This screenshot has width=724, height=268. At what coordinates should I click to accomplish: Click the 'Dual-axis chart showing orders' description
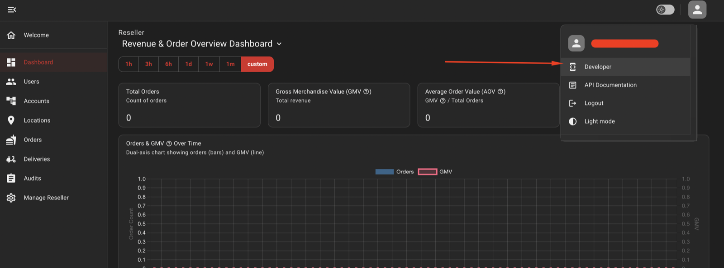point(195,152)
